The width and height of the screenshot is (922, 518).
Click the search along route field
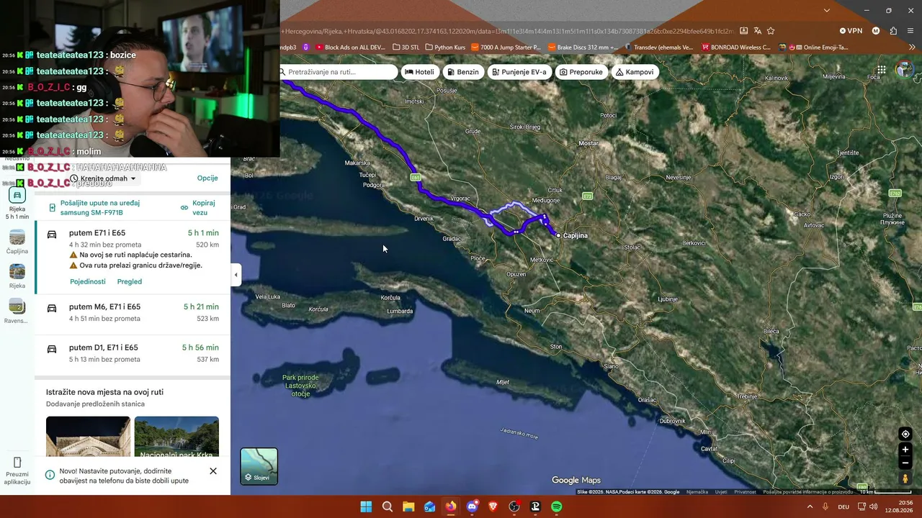pyautogui.click(x=338, y=72)
